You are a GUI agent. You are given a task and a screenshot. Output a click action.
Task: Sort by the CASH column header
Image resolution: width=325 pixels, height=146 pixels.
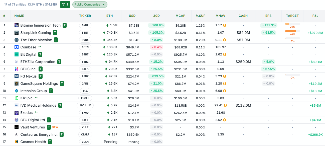click(x=243, y=16)
